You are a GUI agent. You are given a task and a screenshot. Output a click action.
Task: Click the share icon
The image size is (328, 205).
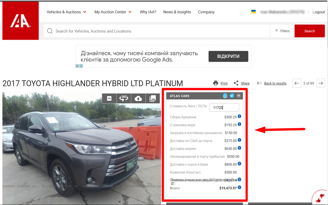point(236,83)
